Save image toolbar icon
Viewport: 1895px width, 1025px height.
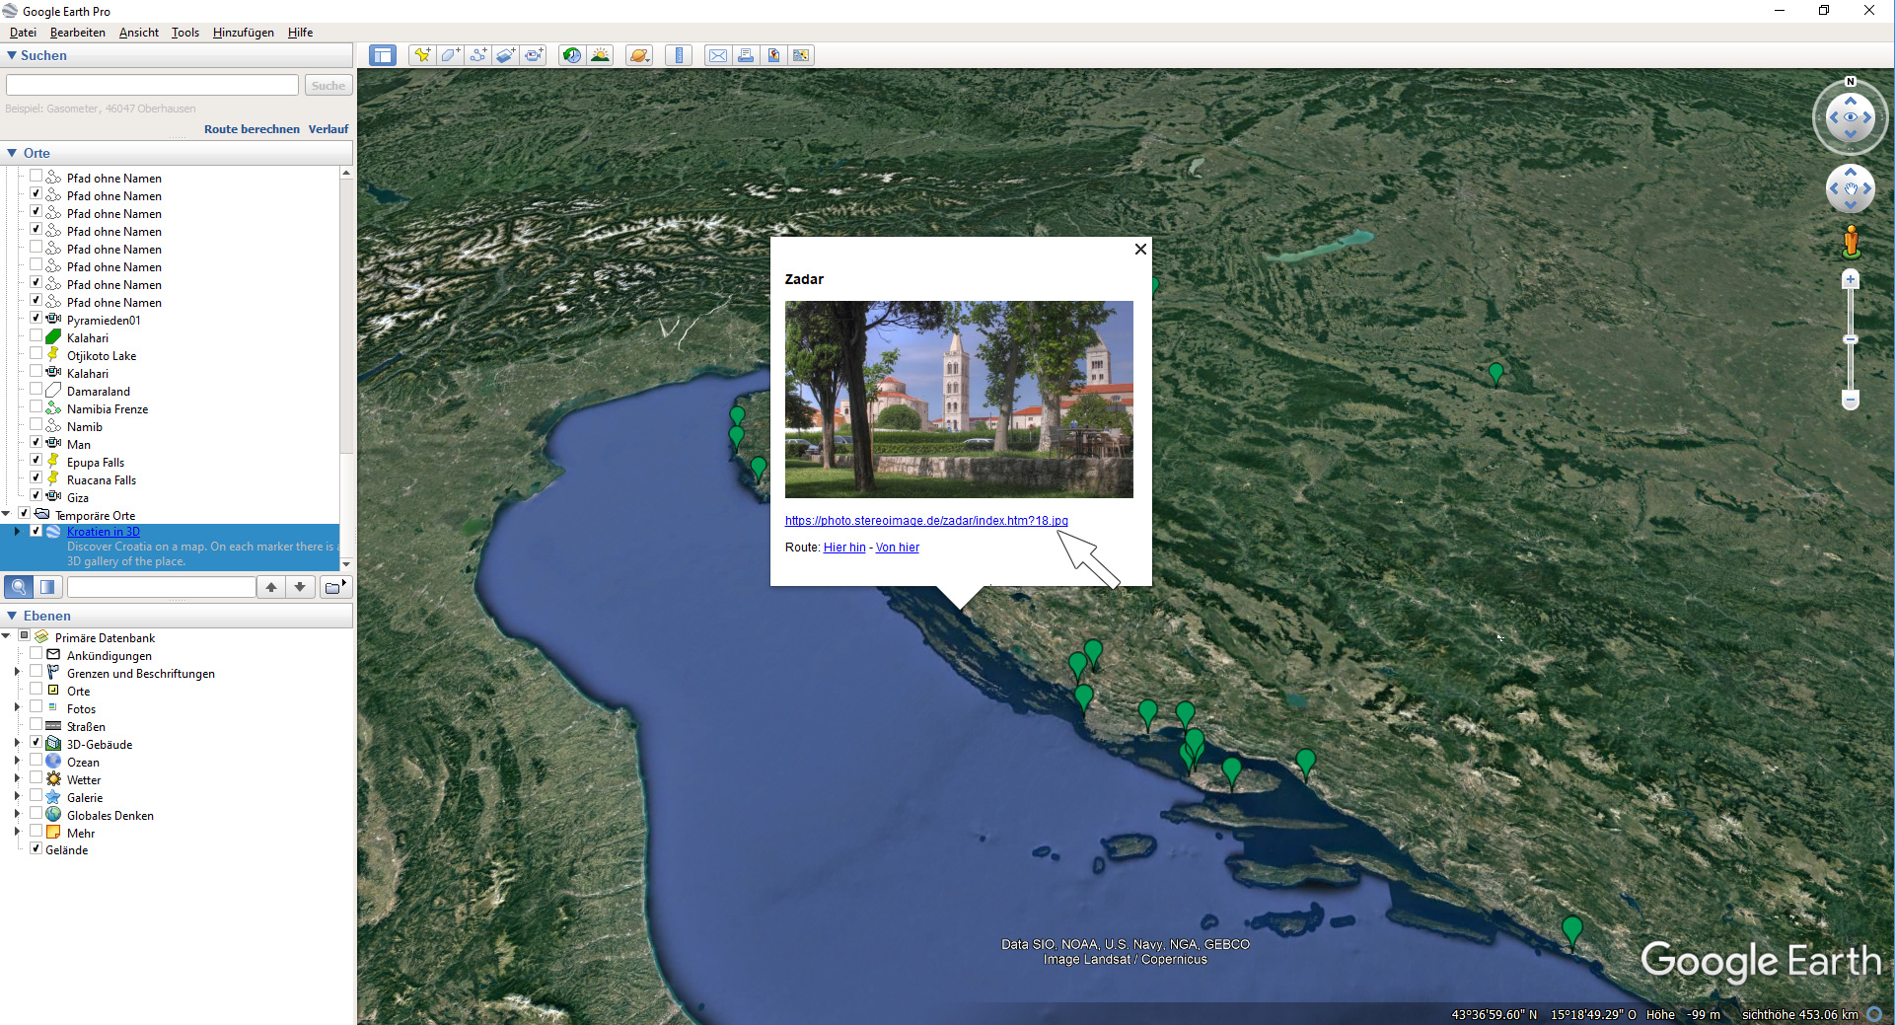(773, 55)
